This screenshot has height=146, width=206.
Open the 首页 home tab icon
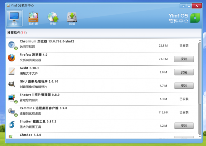[x=14, y=18]
